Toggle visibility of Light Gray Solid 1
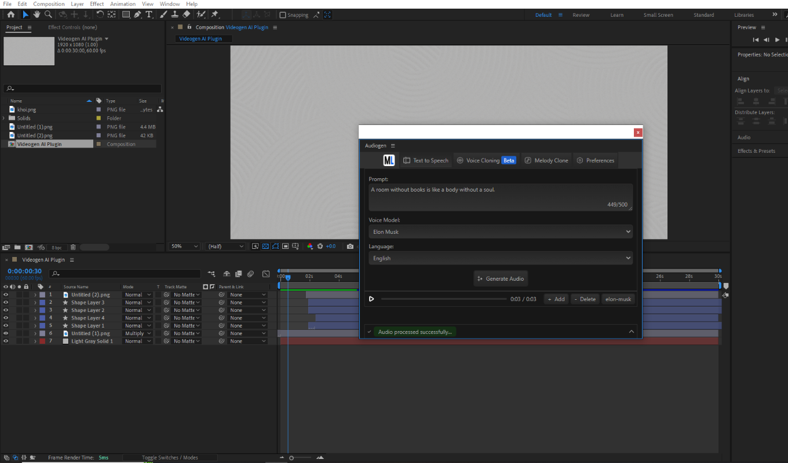 coord(6,341)
